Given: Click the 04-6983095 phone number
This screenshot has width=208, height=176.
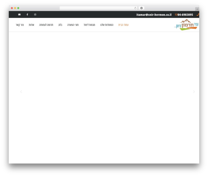Looking at the screenshot, I should click(186, 15).
